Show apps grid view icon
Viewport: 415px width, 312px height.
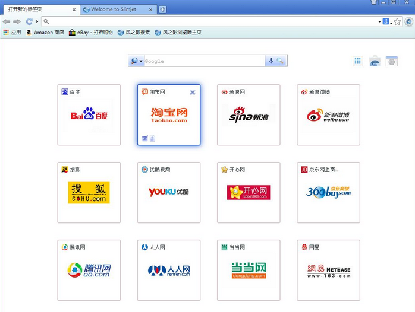click(x=358, y=61)
